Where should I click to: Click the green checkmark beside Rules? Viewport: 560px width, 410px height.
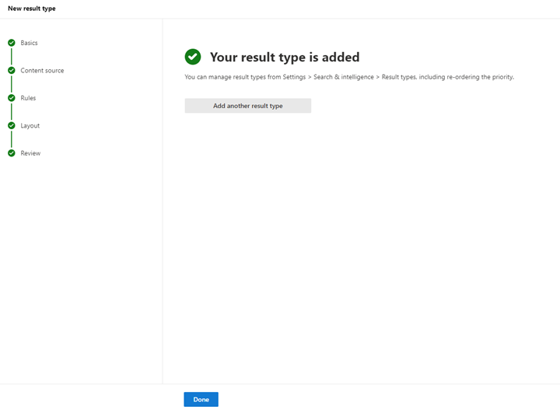pos(12,98)
